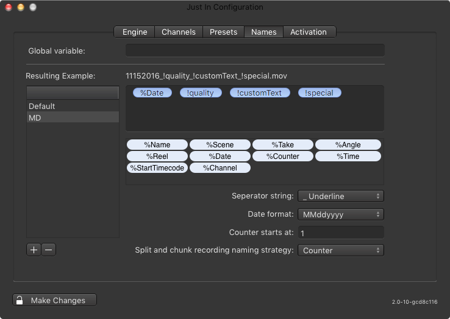
Task: Click the %Scene available token
Action: [x=220, y=145]
